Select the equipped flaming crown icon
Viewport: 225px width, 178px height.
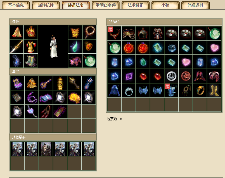pyautogui.click(x=31, y=32)
